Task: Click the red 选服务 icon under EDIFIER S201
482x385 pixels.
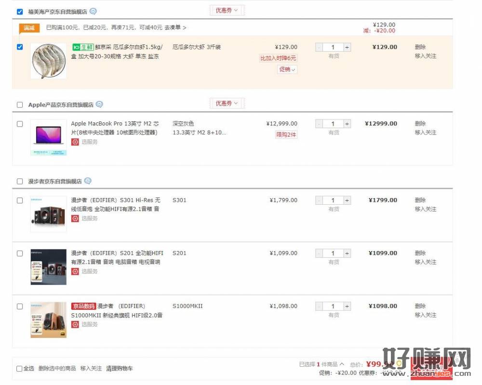Action: (75, 271)
